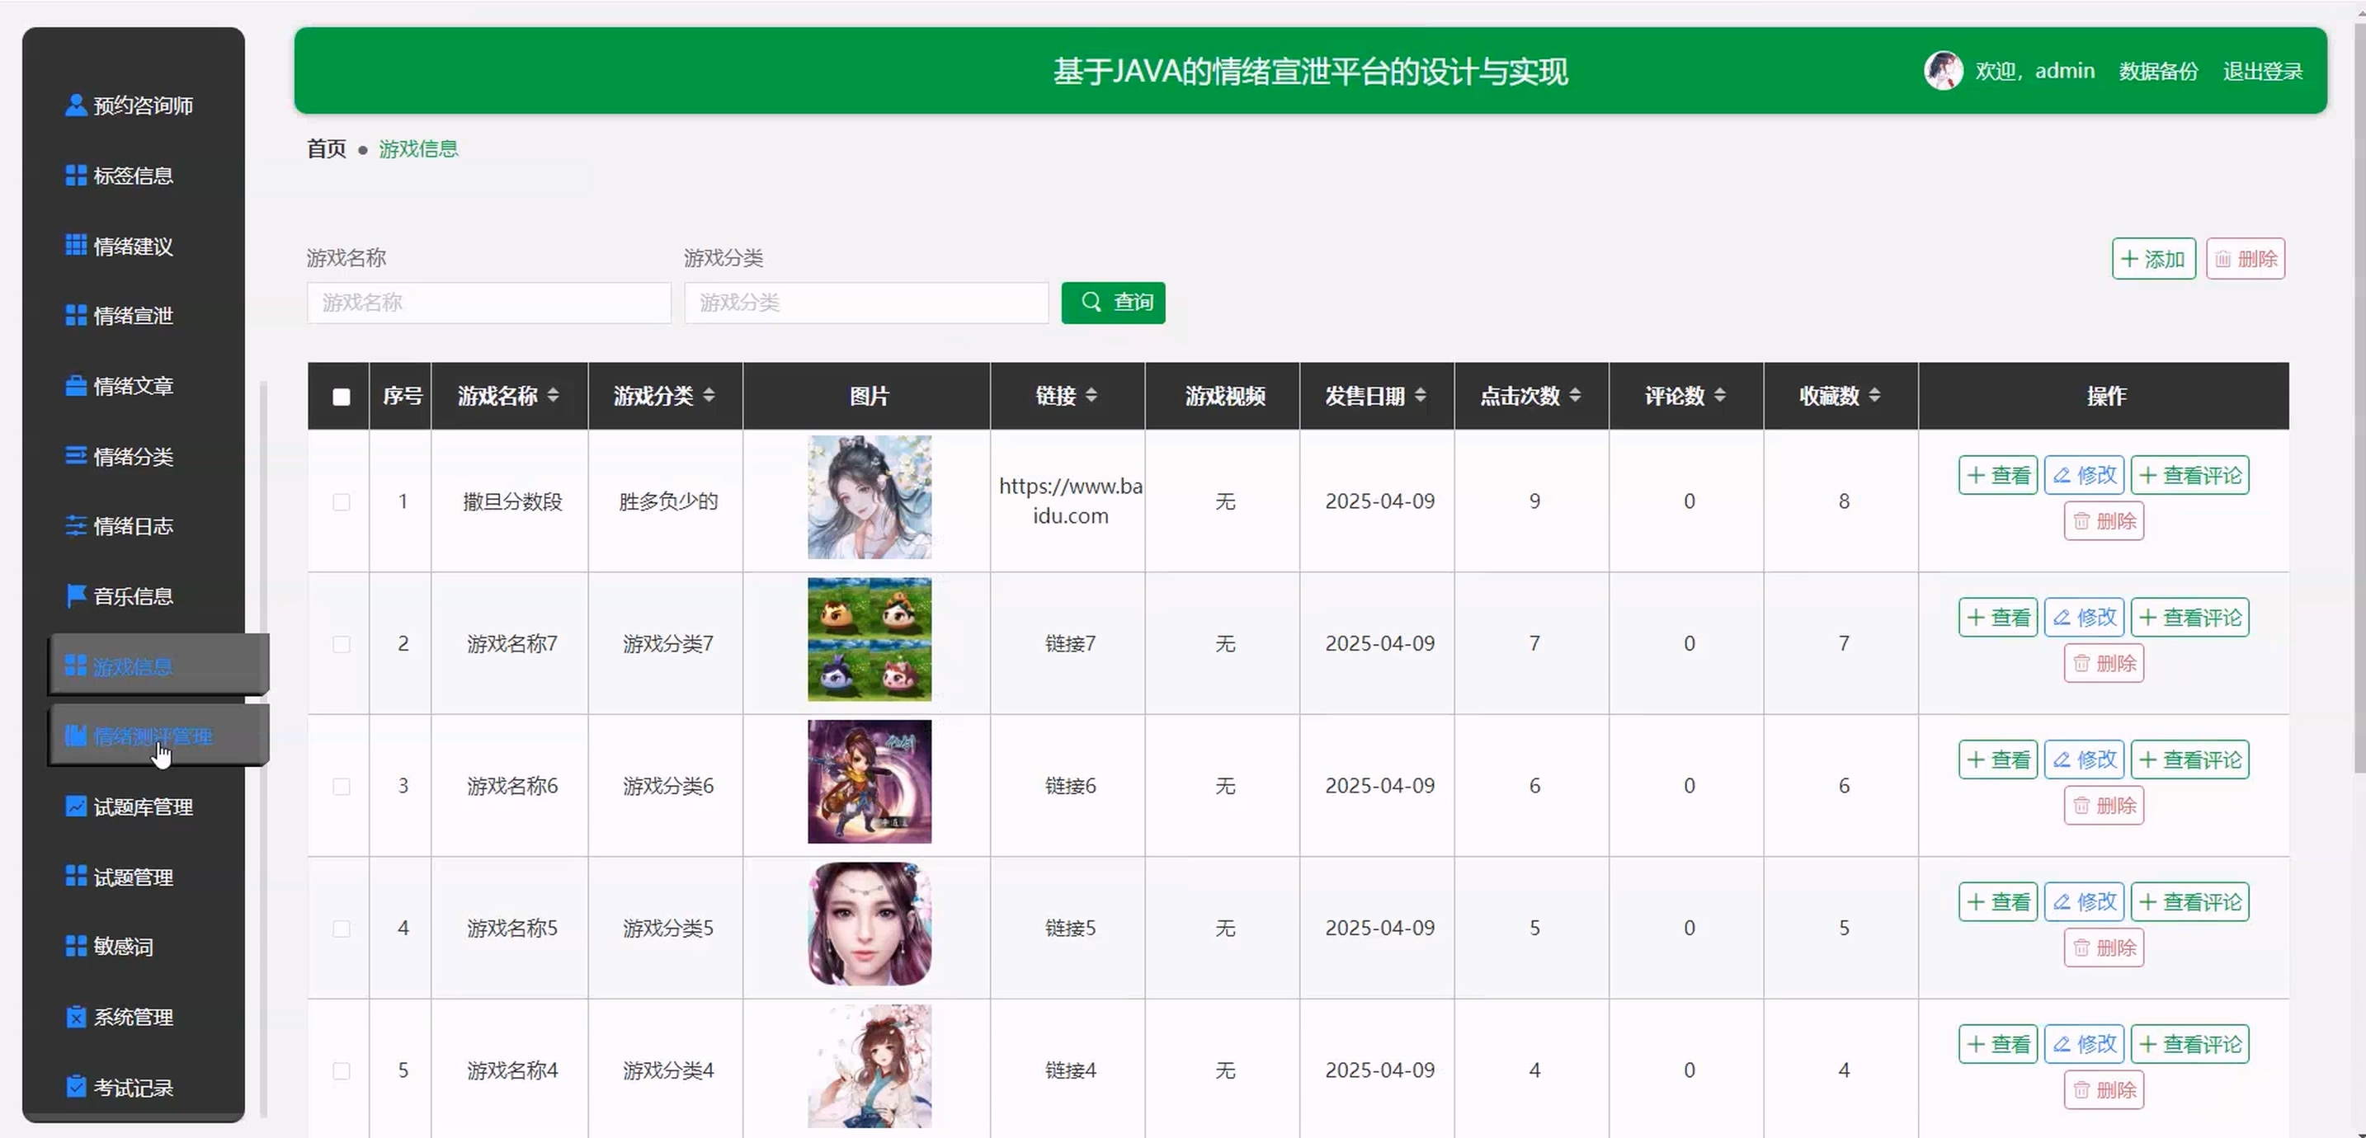Toggle the select-all checkbox in table header
2366x1138 pixels.
click(x=341, y=397)
